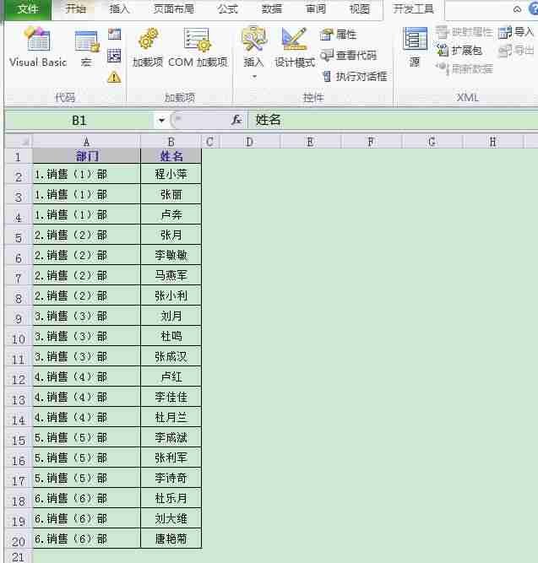Select cell with name 张丽
The image size is (538, 563).
tap(171, 195)
